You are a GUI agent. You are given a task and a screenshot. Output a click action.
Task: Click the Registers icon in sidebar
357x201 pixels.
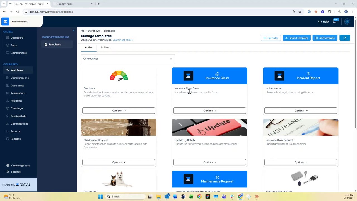[8, 139]
